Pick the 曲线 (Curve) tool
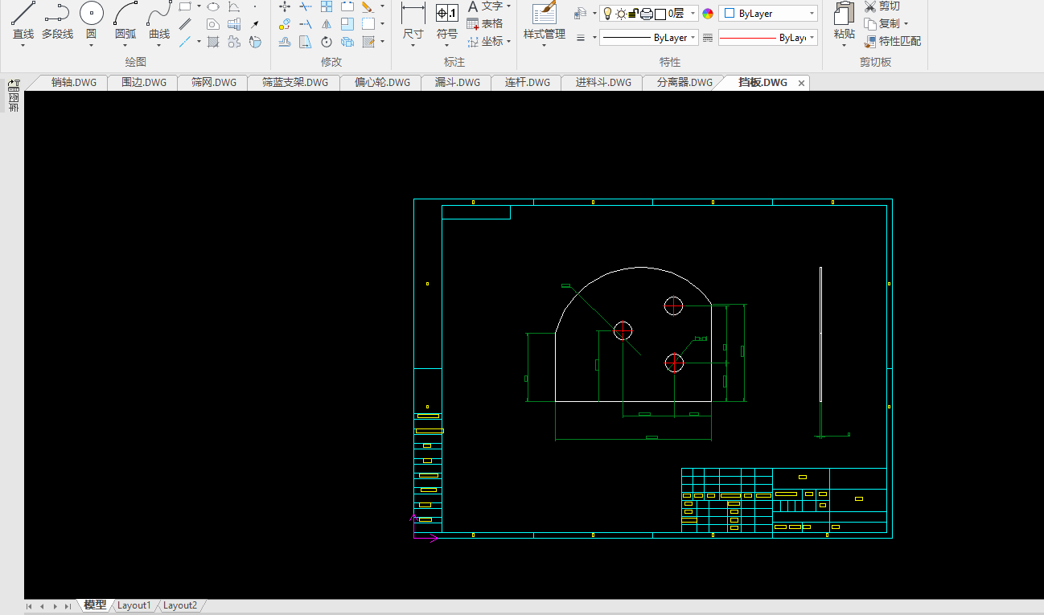 [159, 14]
